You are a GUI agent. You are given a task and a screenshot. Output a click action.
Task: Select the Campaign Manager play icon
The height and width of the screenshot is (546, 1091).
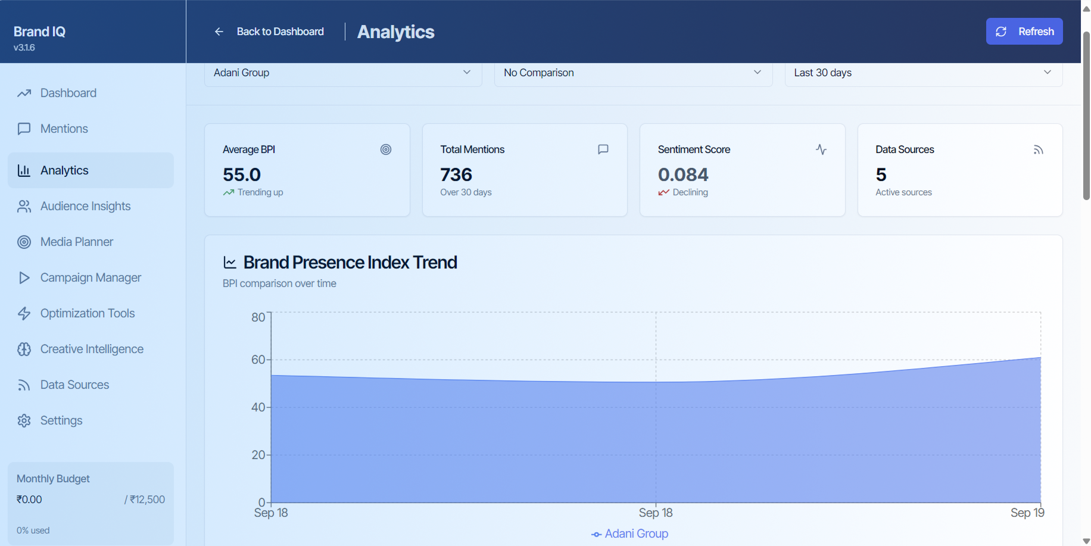pyautogui.click(x=24, y=277)
